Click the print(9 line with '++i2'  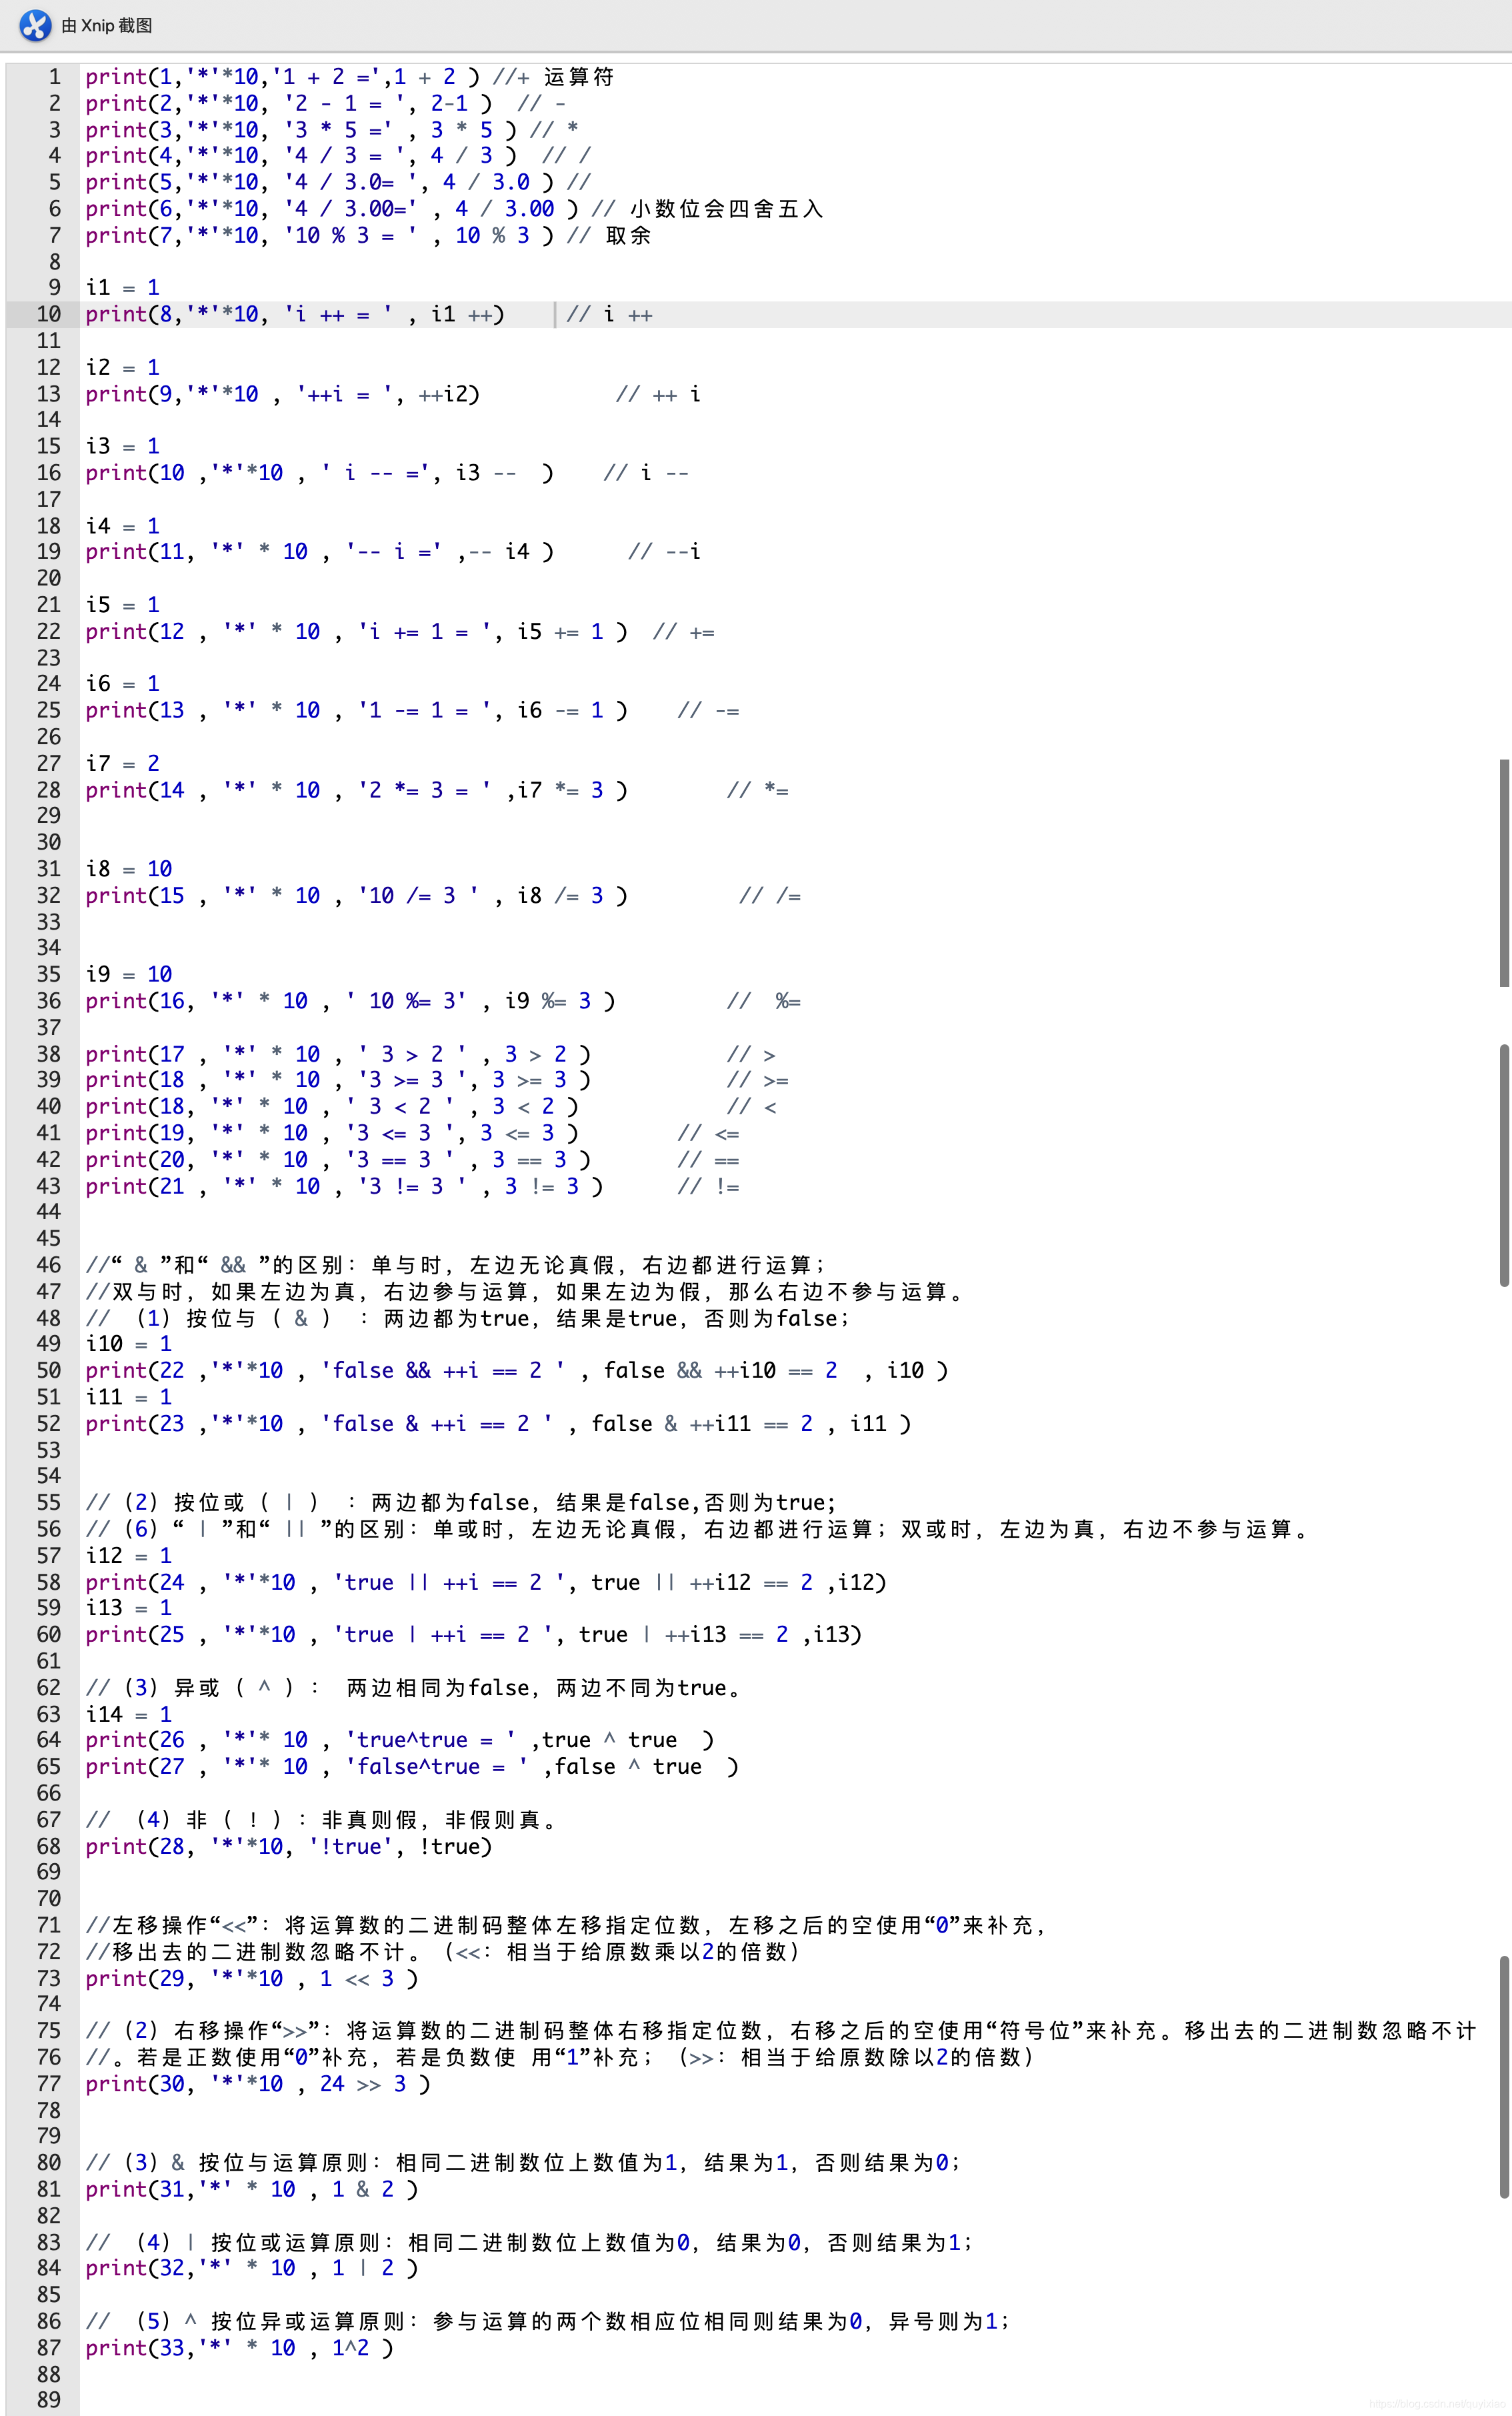point(282,394)
